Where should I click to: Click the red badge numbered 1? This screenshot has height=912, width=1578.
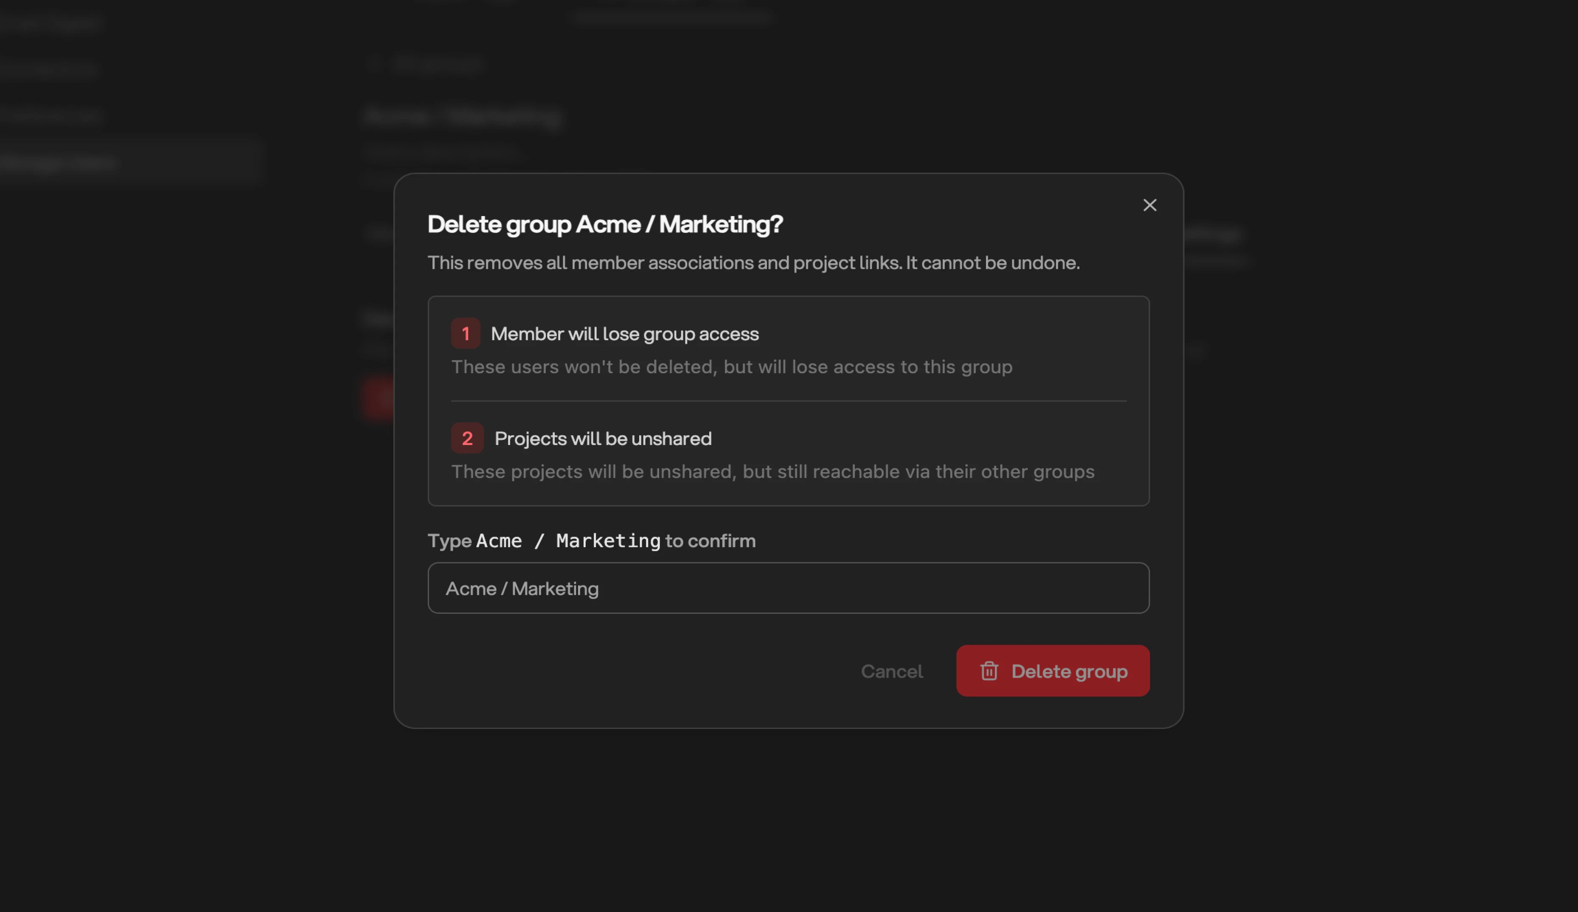coord(465,333)
